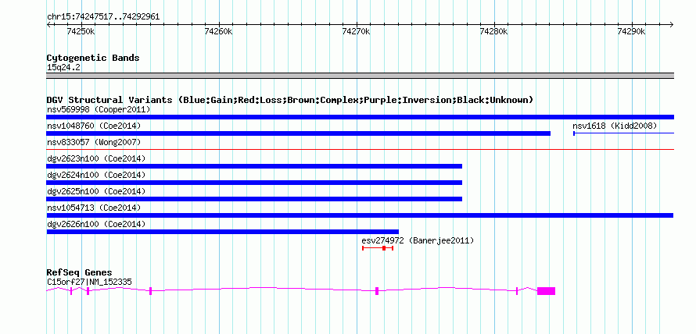Click the dgv2623n100 (Coe2014) blue bar
696x334 pixels.
[254, 166]
